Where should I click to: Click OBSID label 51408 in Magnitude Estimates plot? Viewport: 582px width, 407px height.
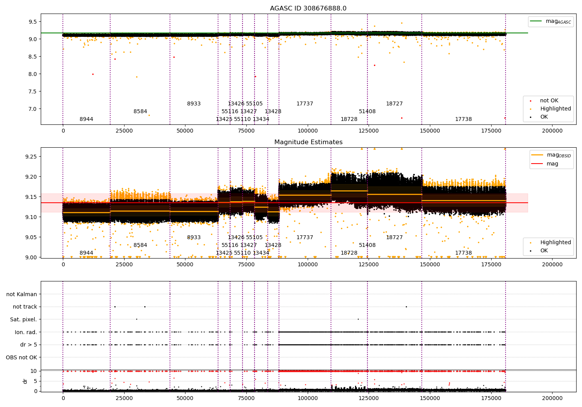[x=367, y=245]
